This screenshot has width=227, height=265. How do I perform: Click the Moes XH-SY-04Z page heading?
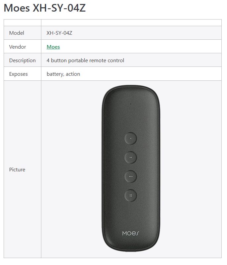pos(45,8)
